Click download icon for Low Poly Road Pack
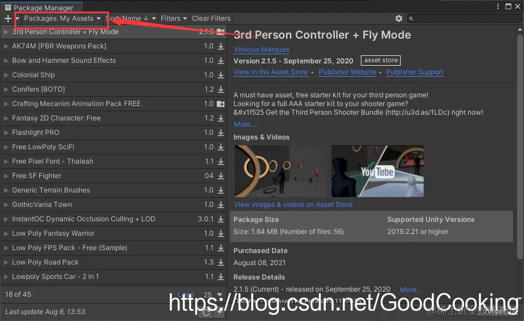This screenshot has width=524, height=321. (x=221, y=262)
